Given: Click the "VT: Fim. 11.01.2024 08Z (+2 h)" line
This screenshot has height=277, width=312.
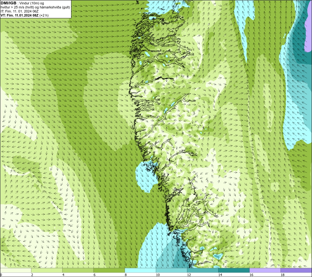Looking at the screenshot, I should point(24,15).
